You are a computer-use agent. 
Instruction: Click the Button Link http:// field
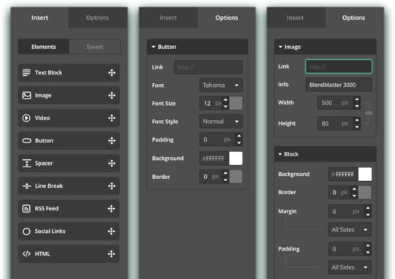(x=208, y=67)
